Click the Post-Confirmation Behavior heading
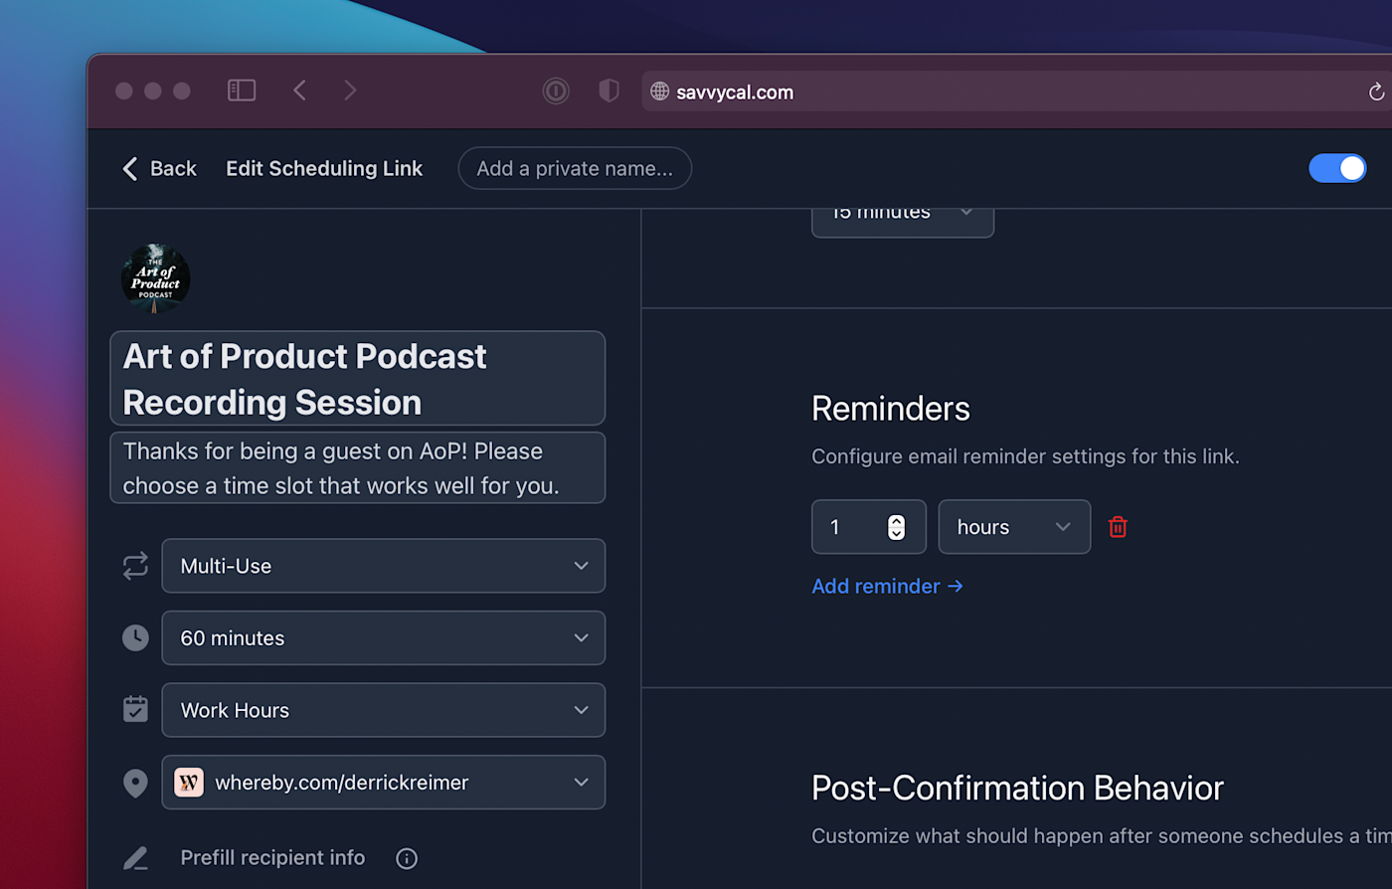This screenshot has width=1392, height=889. coord(1017,788)
